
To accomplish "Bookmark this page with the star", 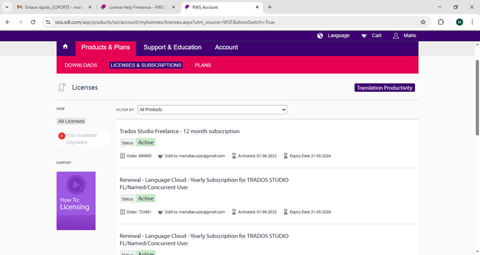I will coord(423,22).
